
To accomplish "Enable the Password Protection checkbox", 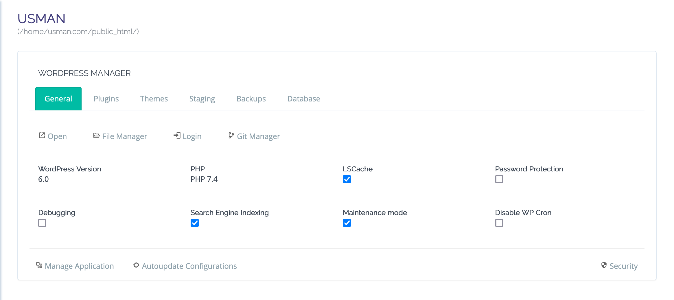I will coord(499,179).
